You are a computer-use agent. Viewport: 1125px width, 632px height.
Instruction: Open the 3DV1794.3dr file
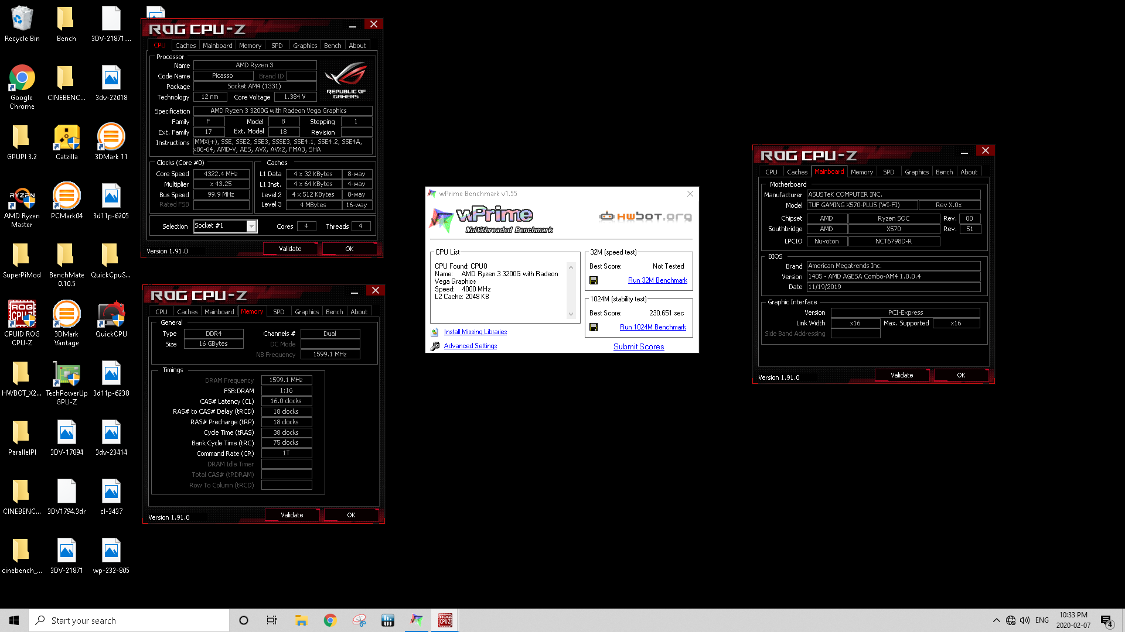pyautogui.click(x=66, y=497)
